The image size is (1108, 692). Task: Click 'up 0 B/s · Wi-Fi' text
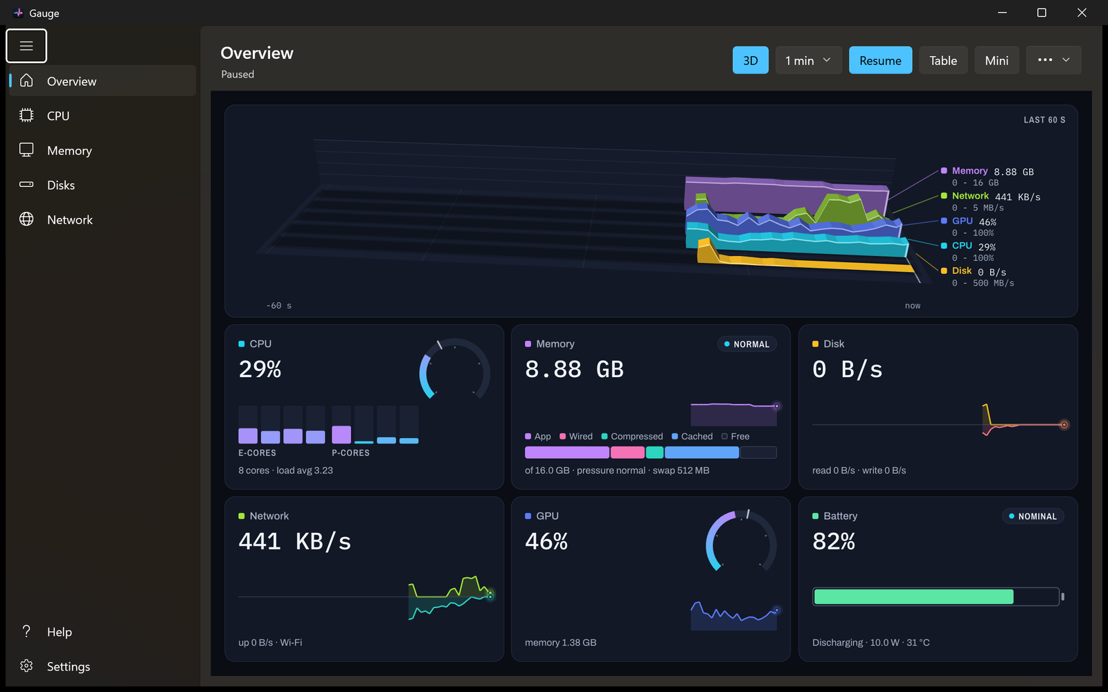click(x=270, y=643)
